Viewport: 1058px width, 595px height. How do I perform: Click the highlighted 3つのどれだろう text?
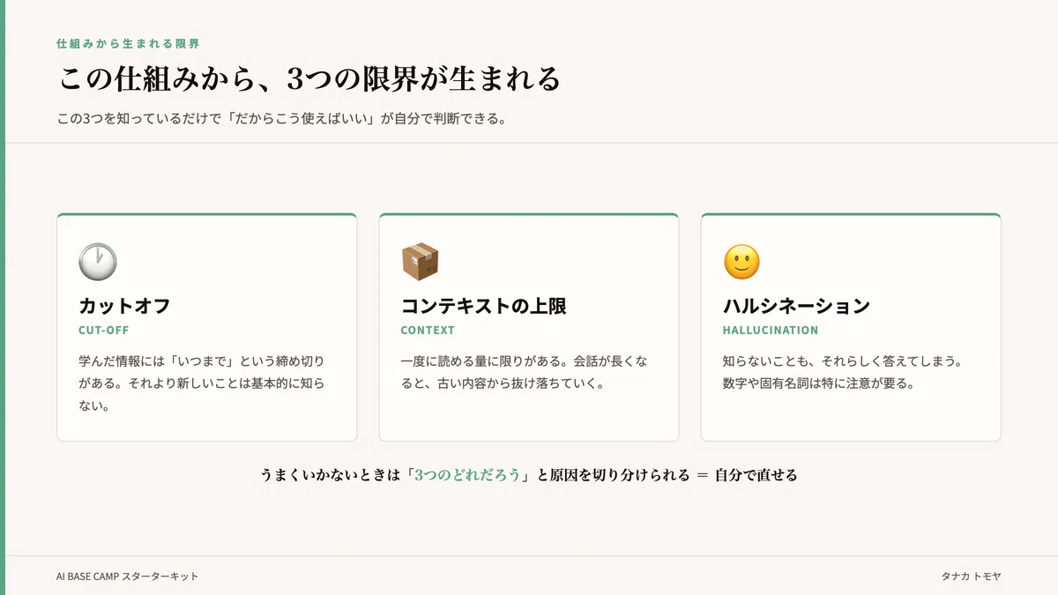(x=467, y=475)
